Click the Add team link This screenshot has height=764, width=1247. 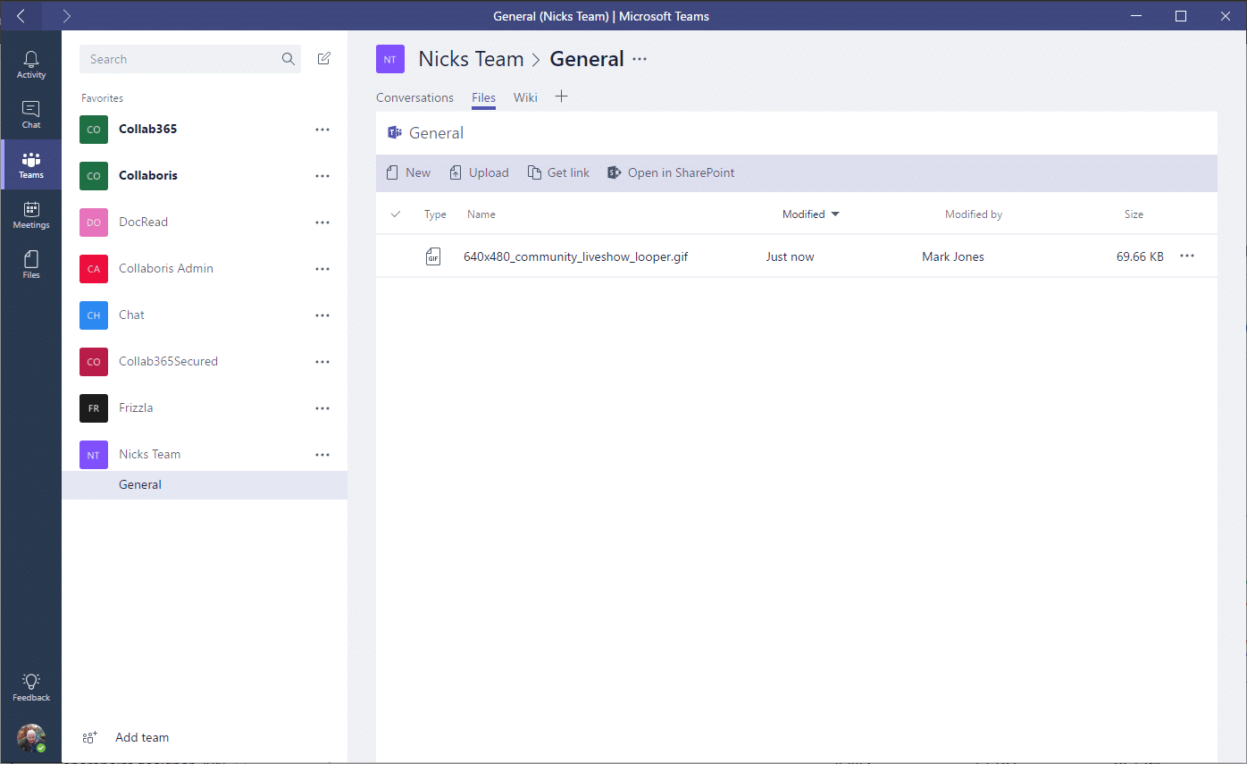point(142,737)
